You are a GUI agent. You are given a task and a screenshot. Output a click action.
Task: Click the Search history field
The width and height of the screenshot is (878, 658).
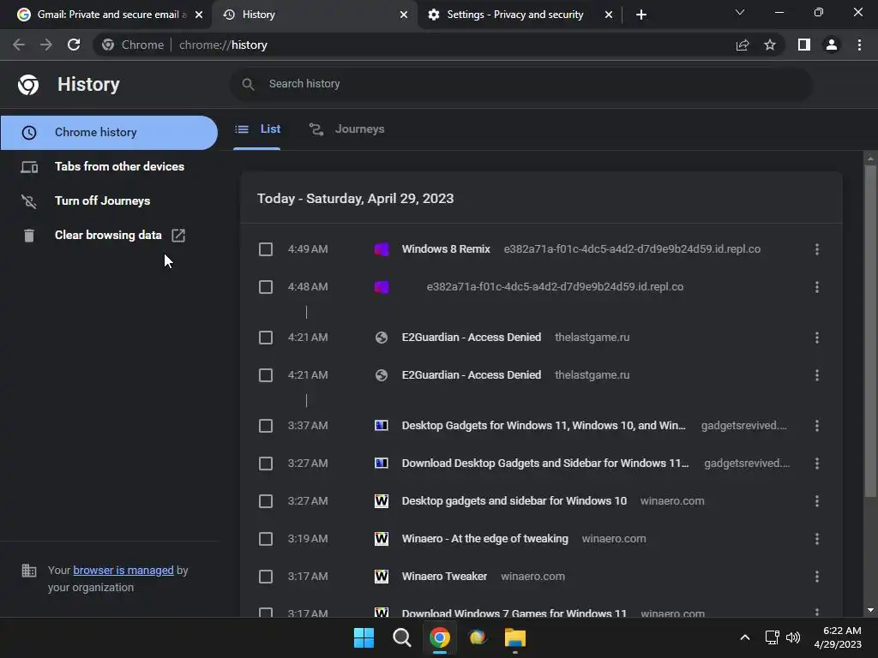520,84
